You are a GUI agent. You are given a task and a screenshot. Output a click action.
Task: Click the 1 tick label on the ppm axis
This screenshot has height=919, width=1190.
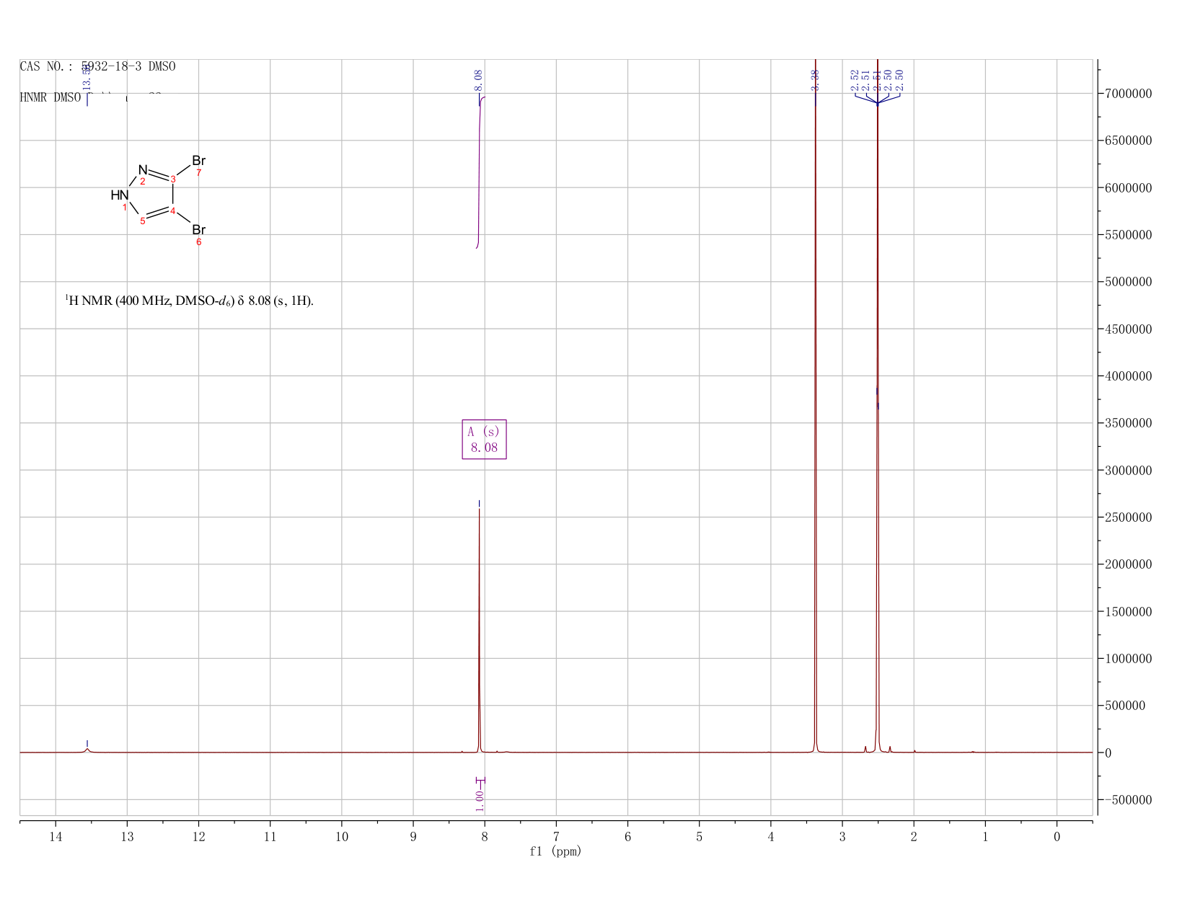coord(985,836)
